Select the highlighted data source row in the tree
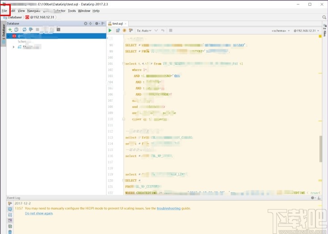 (x=56, y=36)
